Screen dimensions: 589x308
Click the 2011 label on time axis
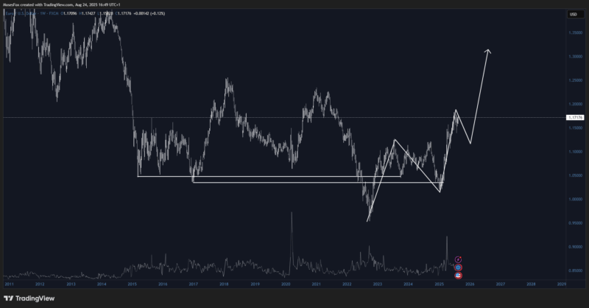tap(9, 283)
